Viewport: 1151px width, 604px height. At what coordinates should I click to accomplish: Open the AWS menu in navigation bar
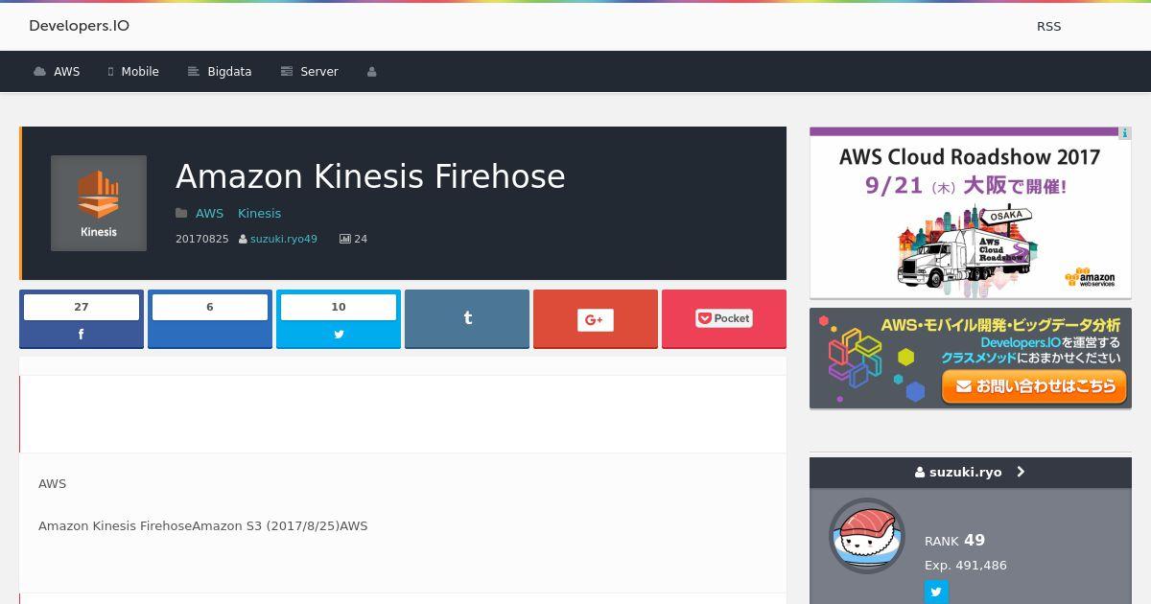(57, 72)
